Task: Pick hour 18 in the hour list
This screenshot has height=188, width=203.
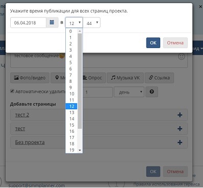Action: pyautogui.click(x=71, y=144)
